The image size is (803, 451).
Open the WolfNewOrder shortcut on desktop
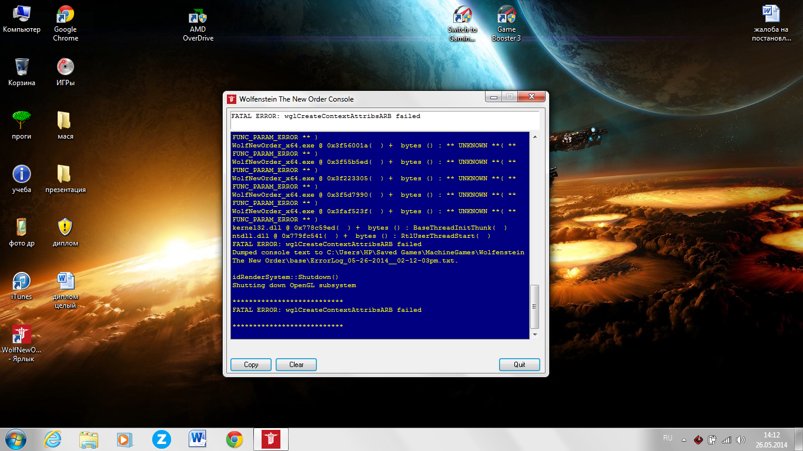point(22,336)
